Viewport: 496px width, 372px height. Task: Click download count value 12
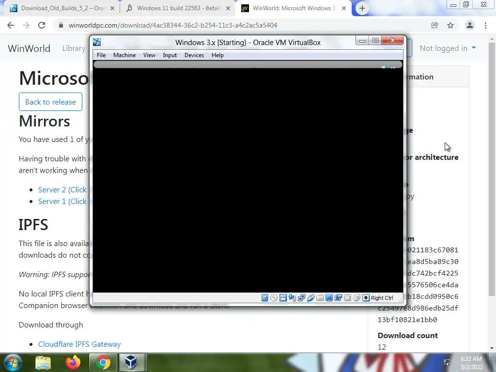[x=382, y=347]
